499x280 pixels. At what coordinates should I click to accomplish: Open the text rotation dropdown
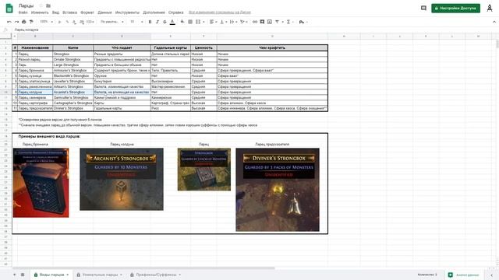(244, 22)
